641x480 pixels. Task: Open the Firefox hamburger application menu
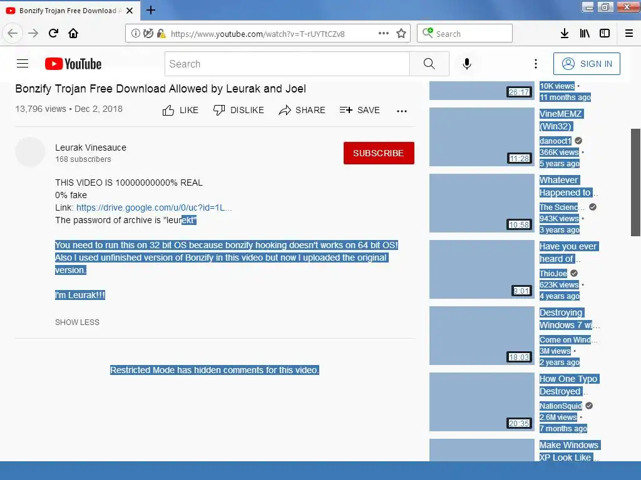[629, 34]
